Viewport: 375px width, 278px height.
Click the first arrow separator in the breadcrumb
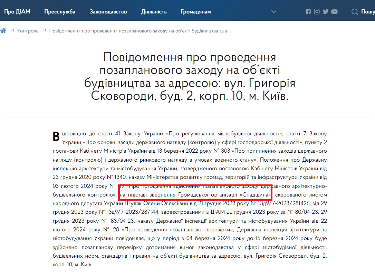[12, 30]
